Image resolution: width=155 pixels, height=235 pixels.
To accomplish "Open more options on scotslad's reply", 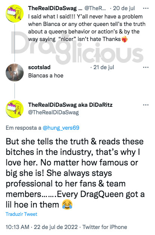I will point(146,67).
